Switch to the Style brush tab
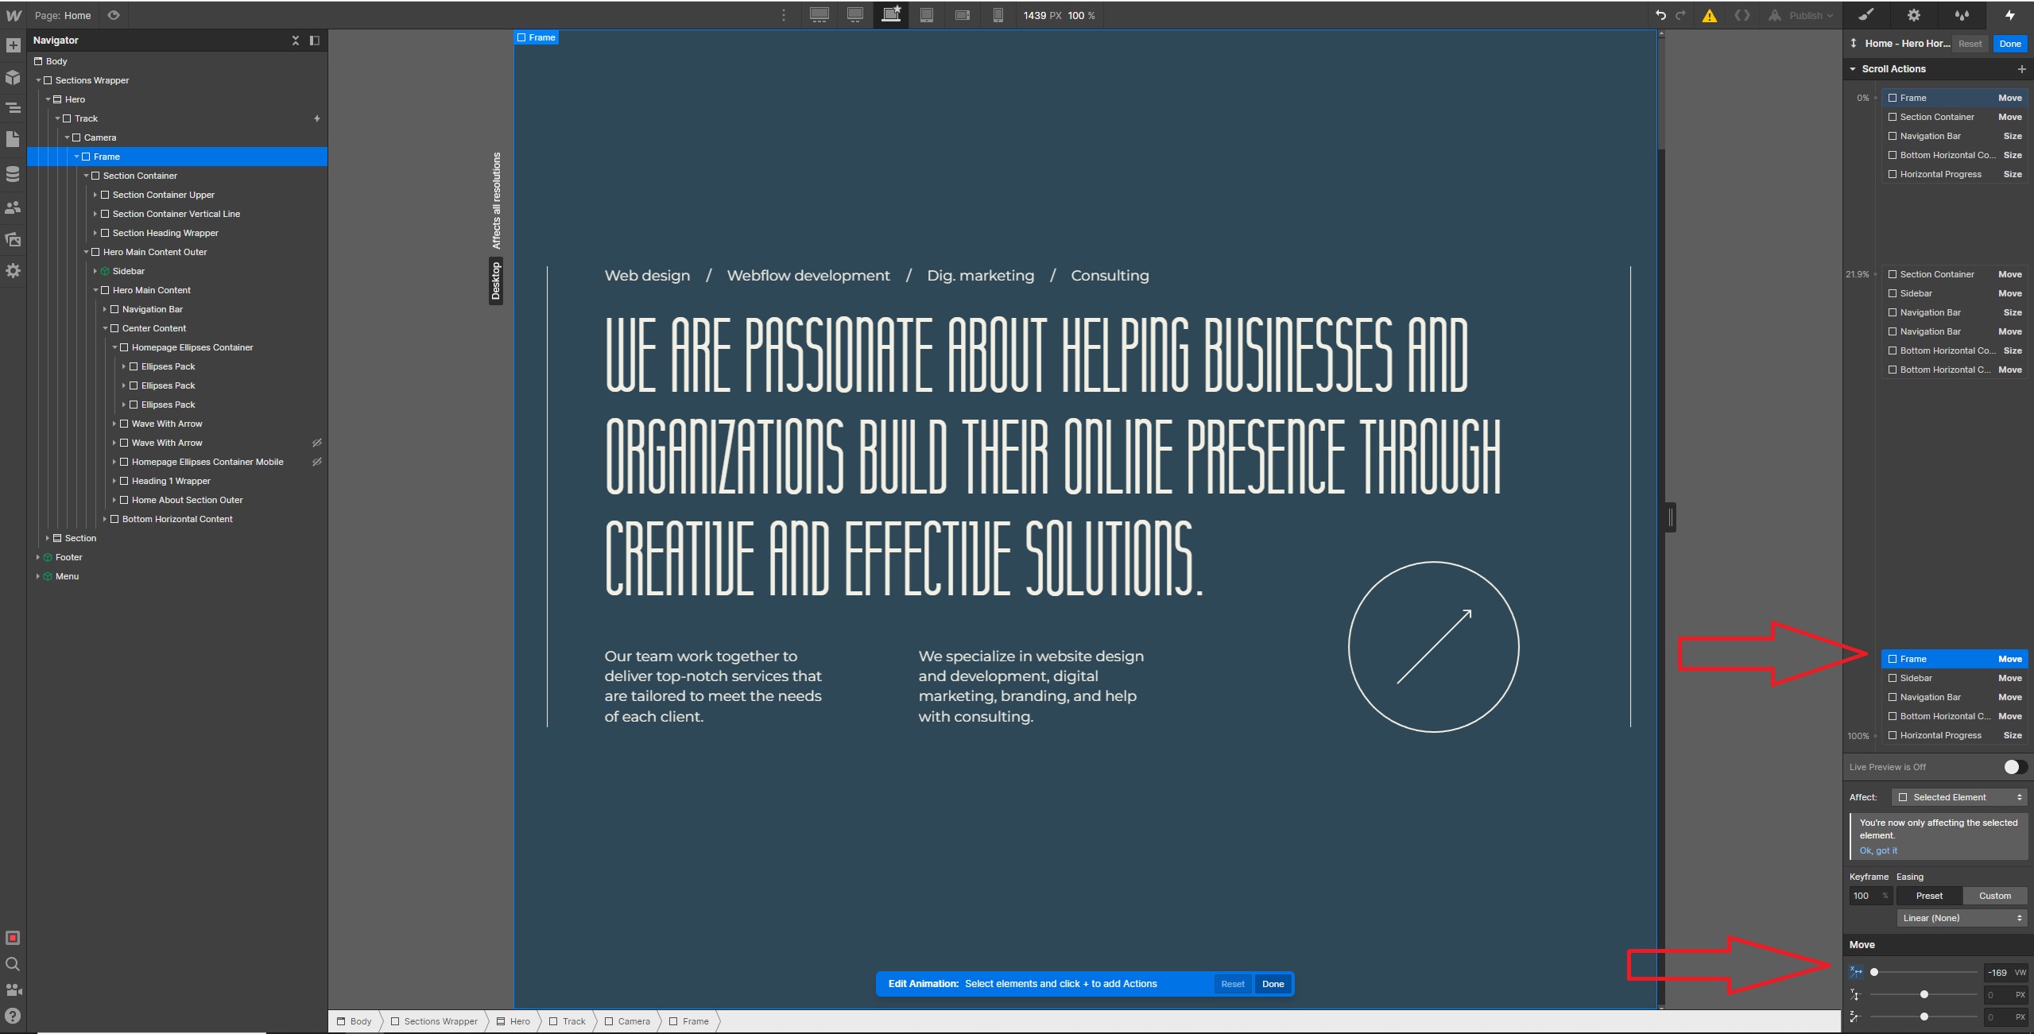 click(1866, 15)
